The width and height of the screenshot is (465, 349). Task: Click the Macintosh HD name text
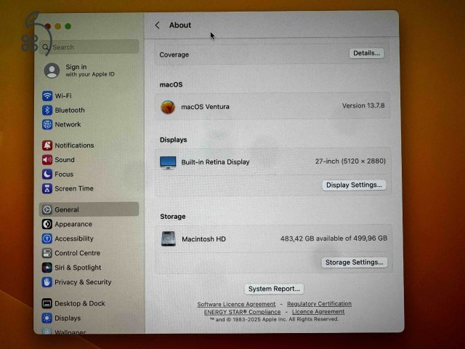coord(203,239)
